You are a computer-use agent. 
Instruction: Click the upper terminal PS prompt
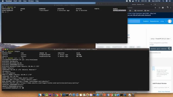coord(4,12)
